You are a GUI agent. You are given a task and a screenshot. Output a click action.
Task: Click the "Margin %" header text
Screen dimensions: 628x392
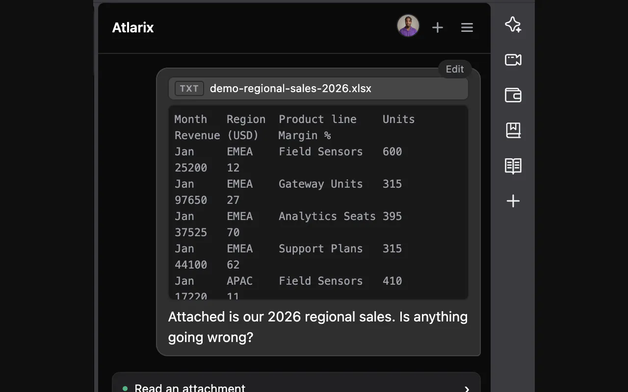coord(305,135)
